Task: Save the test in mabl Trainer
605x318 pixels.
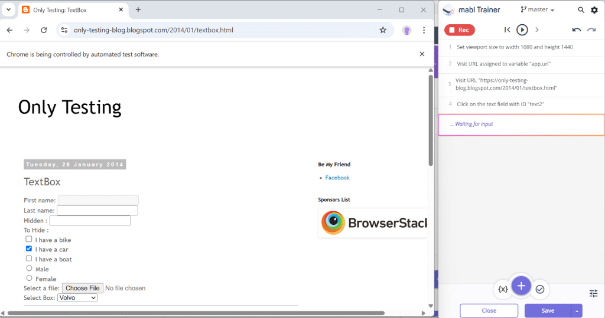Action: click(x=548, y=310)
